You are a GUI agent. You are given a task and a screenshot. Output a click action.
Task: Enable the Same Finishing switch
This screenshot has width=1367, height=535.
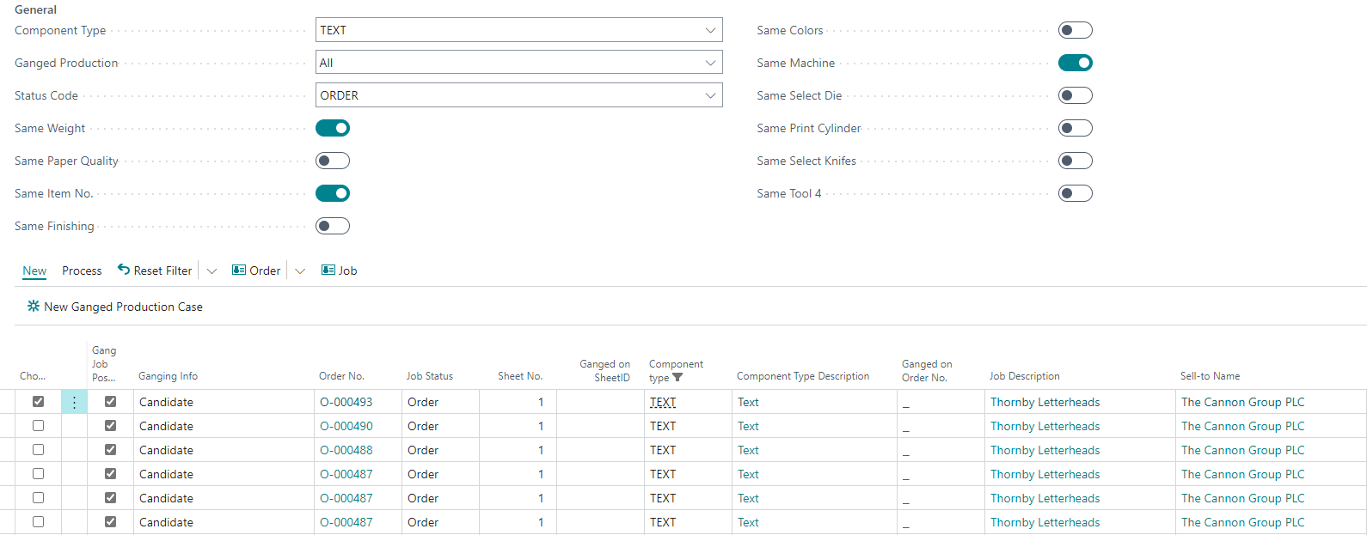pos(333,226)
